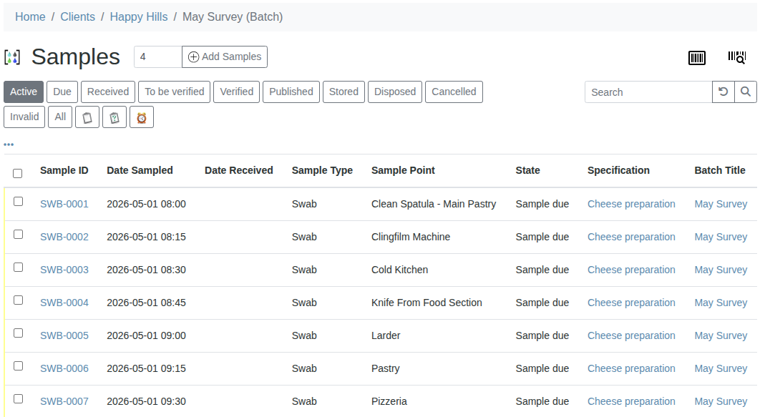
Task: Click the clipboard question mark filter icon
Action: 114,117
